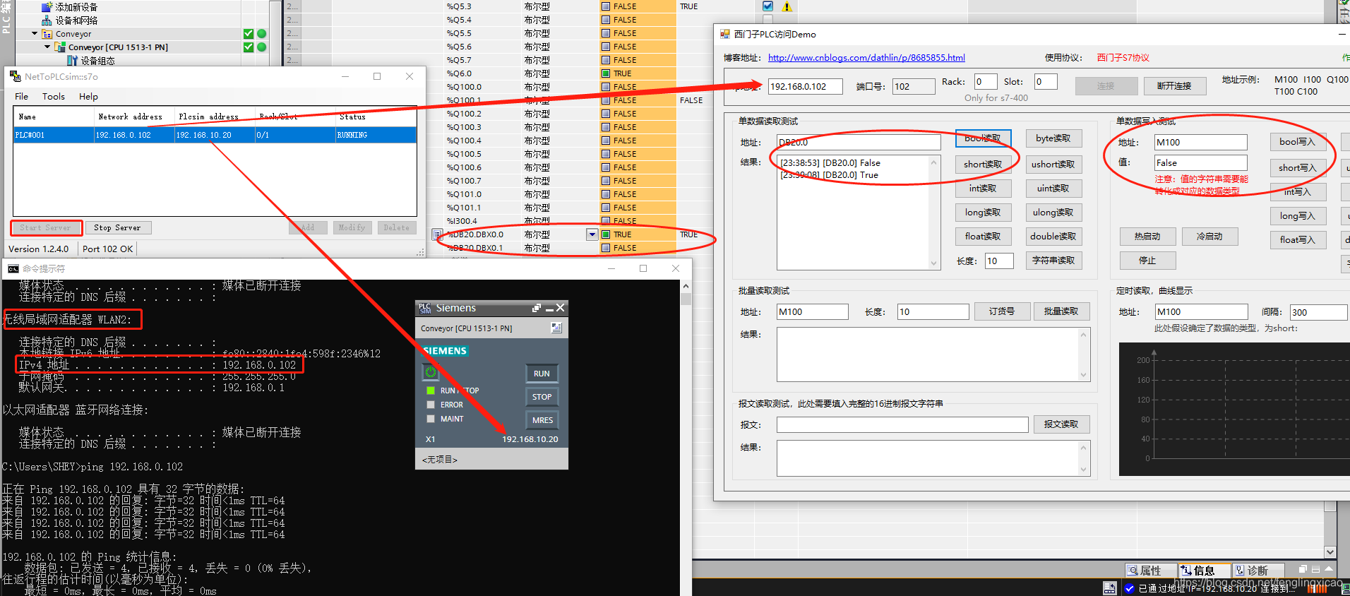Click the green TRUE indicator for %Q6.0
Viewport: 1350px width, 596px height.
coord(606,73)
